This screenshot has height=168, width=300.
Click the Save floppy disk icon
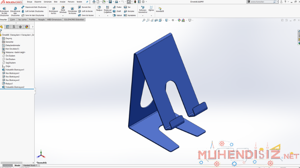tap(110, 2)
